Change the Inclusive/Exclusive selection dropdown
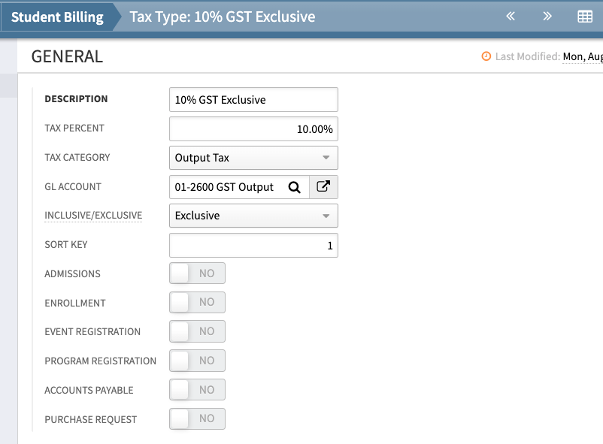603x444 pixels. pyautogui.click(x=328, y=215)
